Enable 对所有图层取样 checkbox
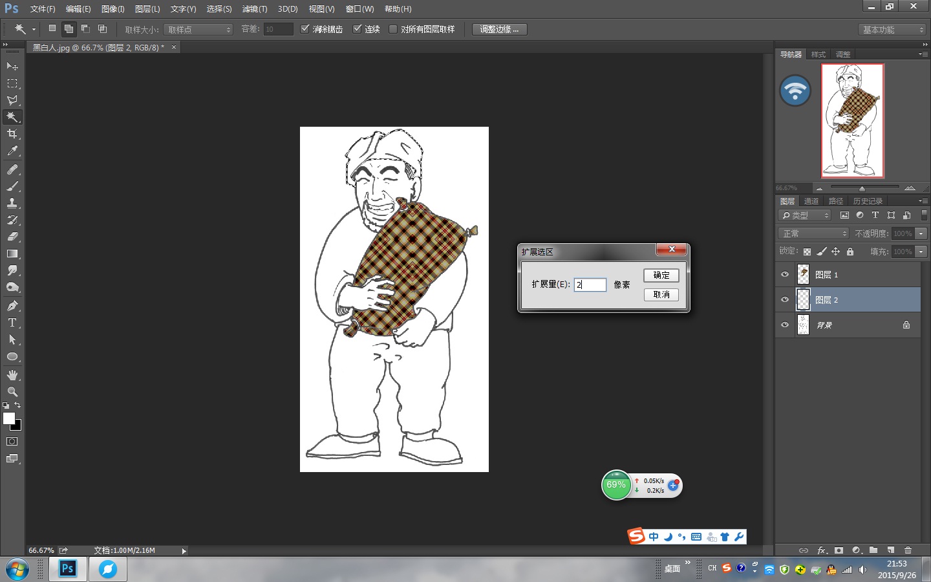Viewport: 931px width, 582px height. pyautogui.click(x=393, y=29)
